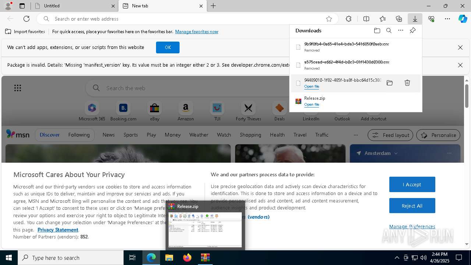Click the Personalise button

[x=438, y=135]
